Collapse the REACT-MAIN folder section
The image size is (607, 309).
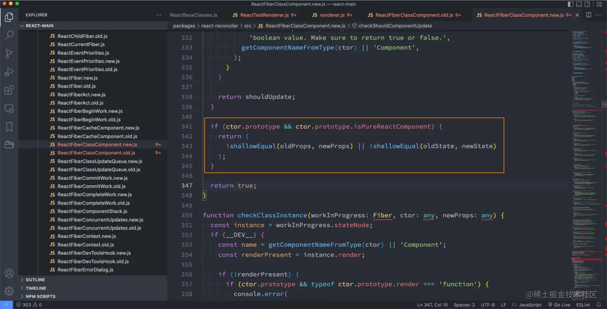[x=93, y=26]
